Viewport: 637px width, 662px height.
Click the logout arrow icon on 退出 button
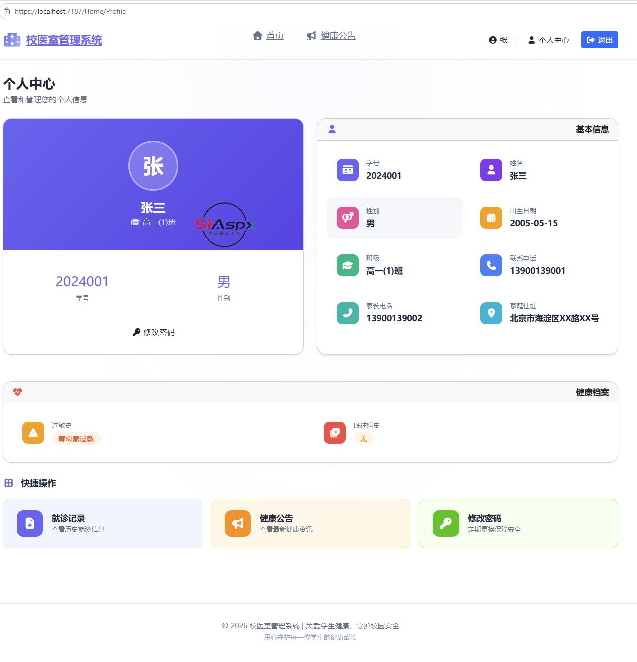point(591,40)
